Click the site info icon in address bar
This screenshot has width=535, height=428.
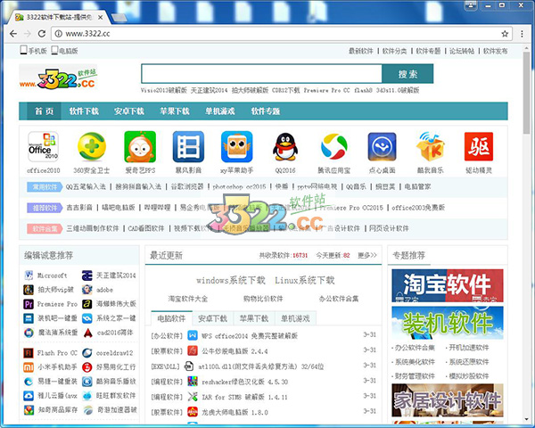[59, 34]
